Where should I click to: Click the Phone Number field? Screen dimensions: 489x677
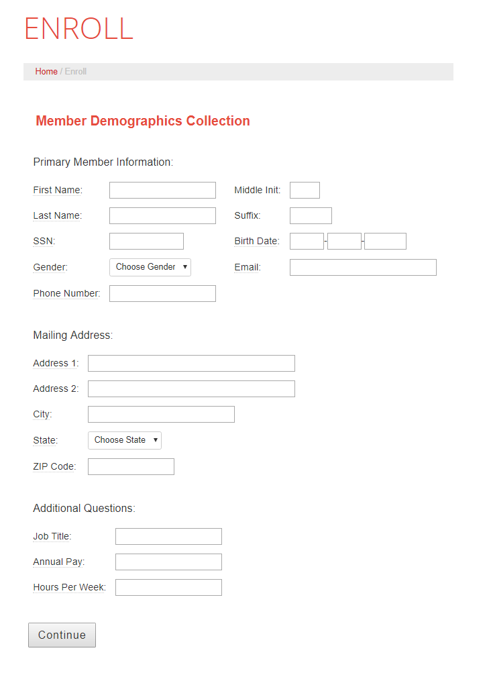pos(162,294)
